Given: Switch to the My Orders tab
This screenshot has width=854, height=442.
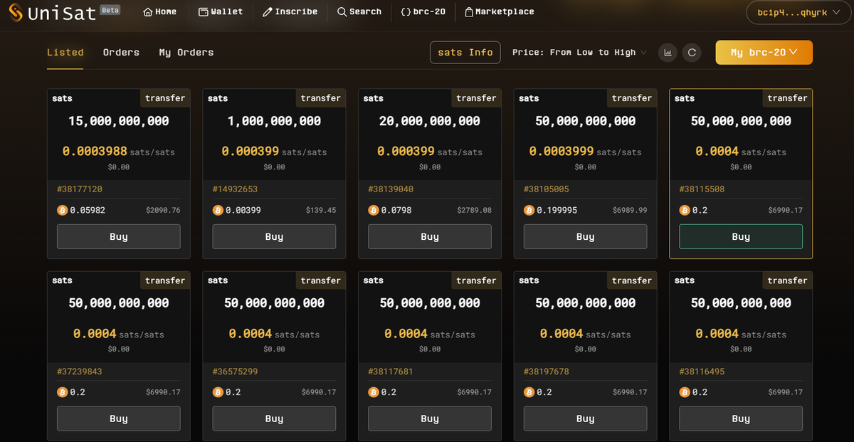Looking at the screenshot, I should coord(186,53).
